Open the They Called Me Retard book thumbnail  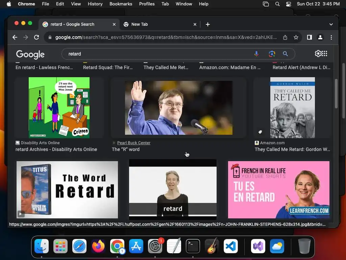(292, 108)
